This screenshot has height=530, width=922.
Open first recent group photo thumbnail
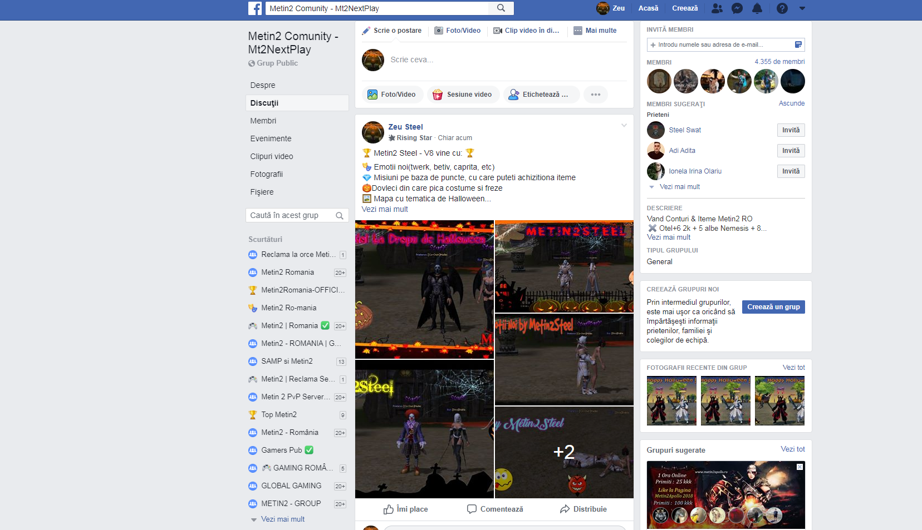671,401
